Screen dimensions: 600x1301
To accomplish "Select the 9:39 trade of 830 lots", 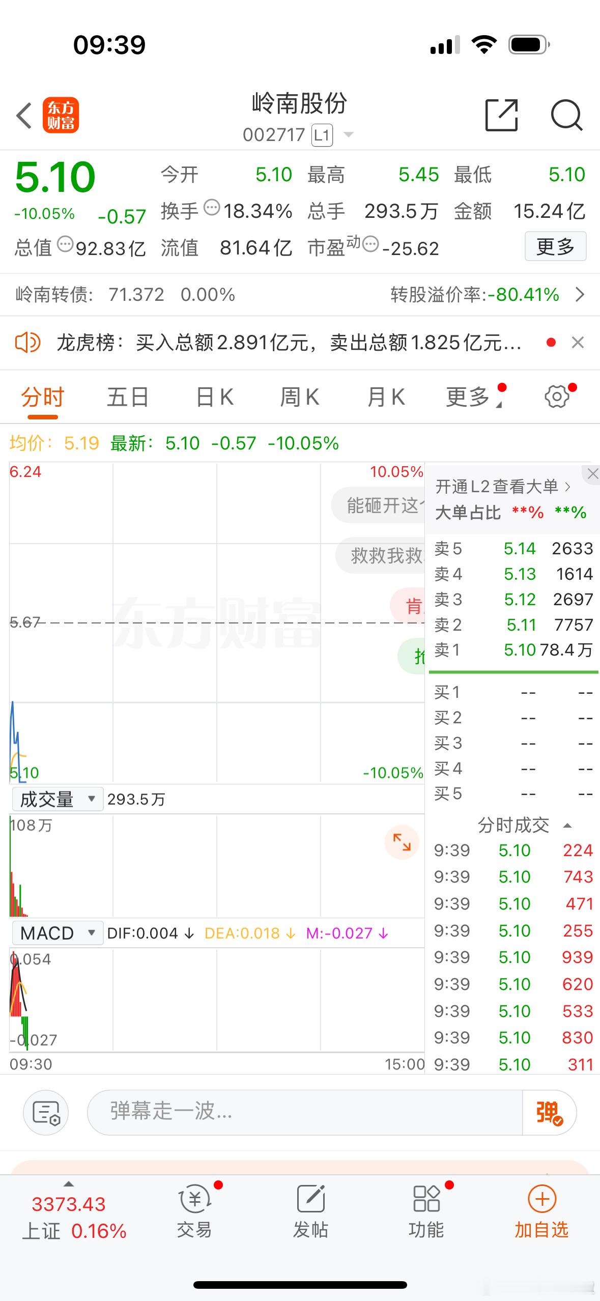I will pos(513,1037).
